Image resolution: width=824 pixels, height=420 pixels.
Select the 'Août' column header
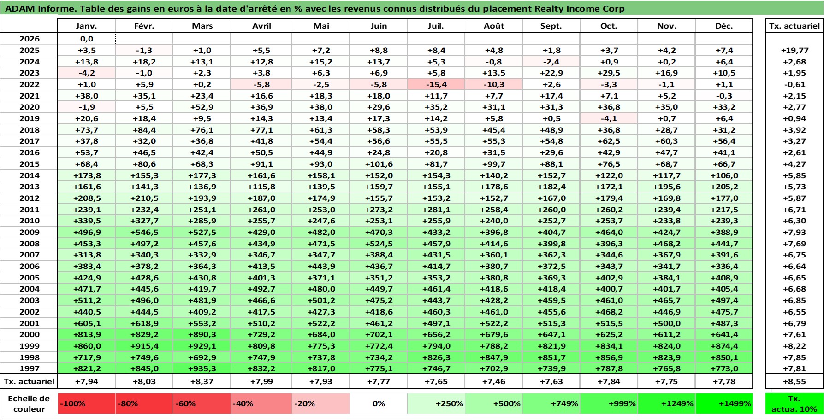[x=494, y=26]
